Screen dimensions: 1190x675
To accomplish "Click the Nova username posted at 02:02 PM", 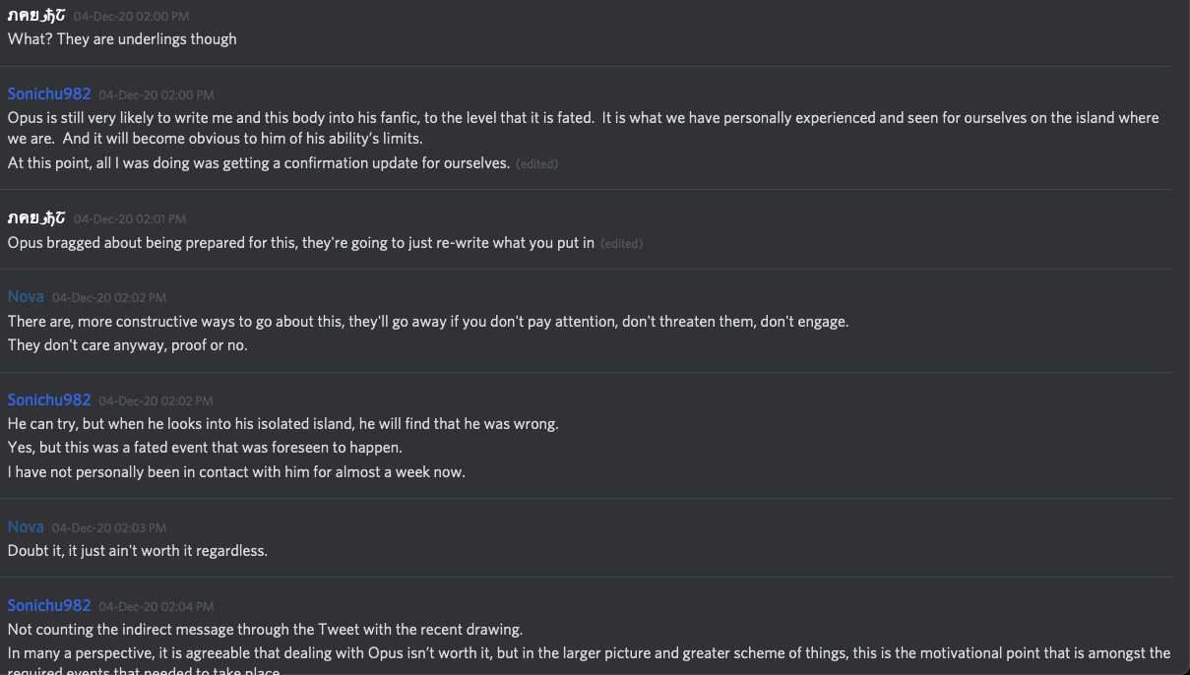I will [26, 297].
